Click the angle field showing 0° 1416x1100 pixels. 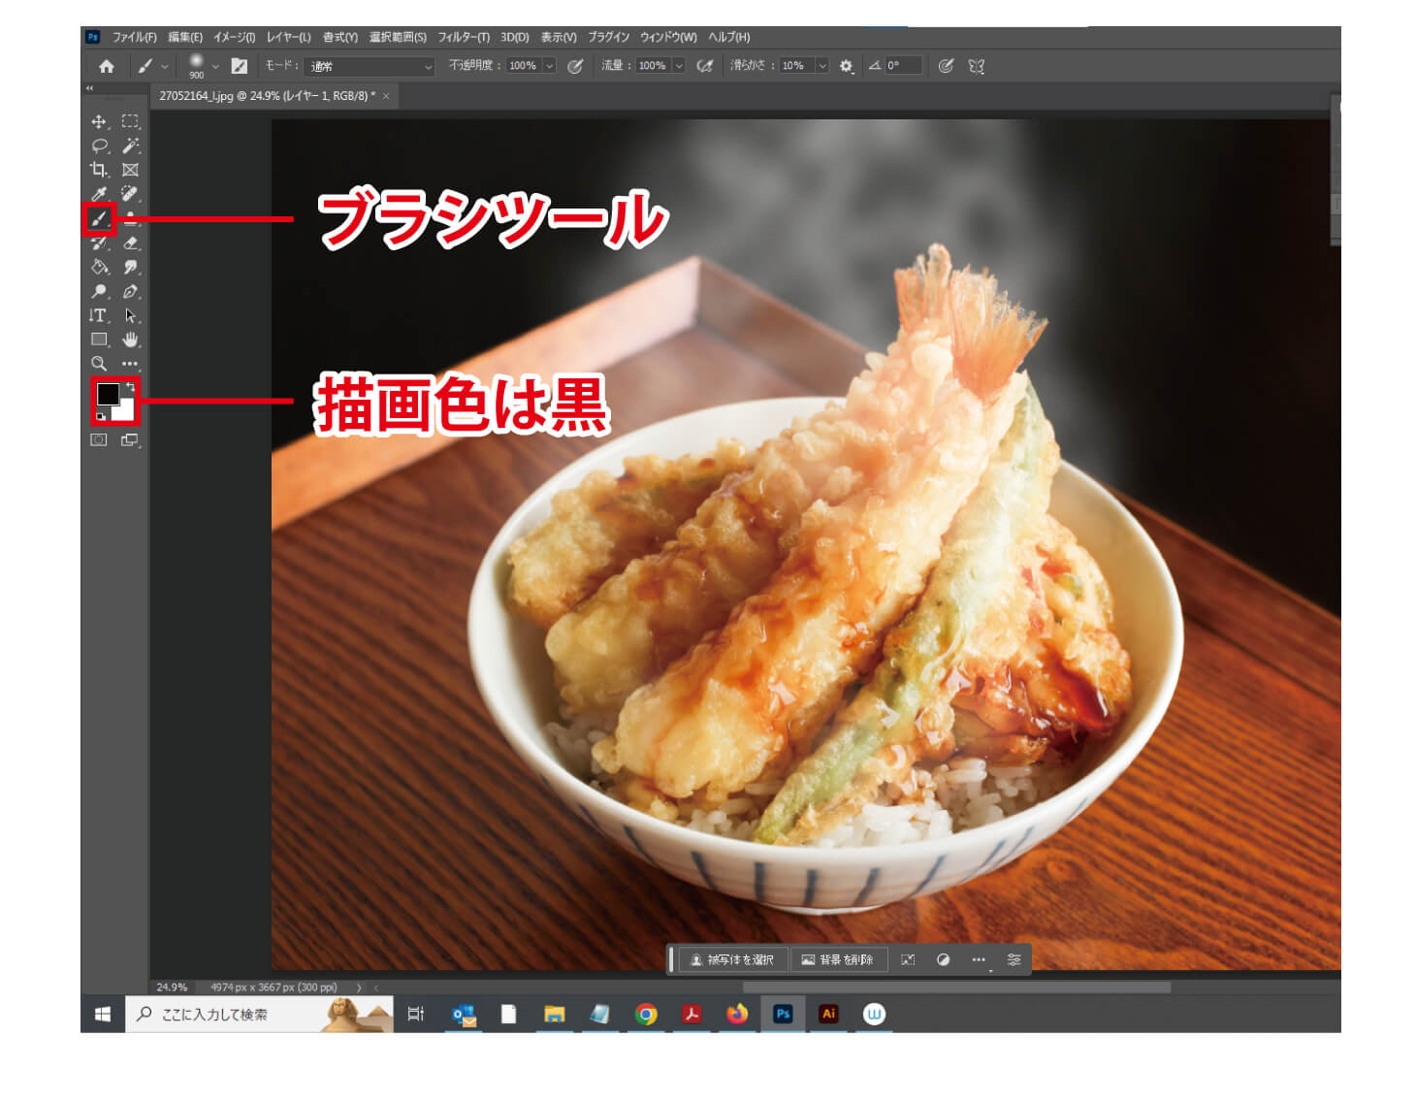[903, 66]
